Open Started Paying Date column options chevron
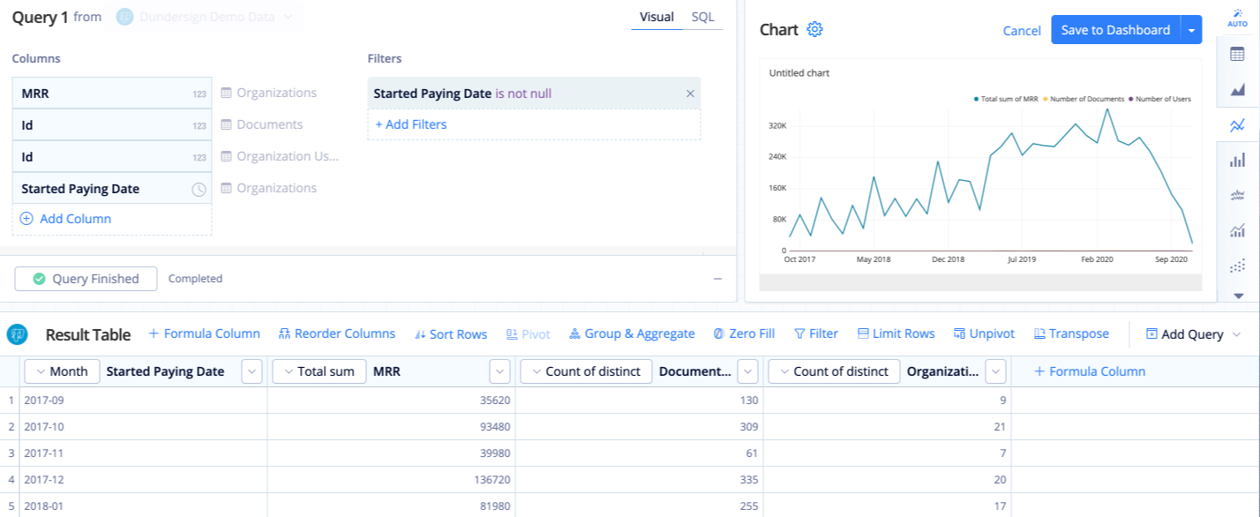 click(252, 371)
